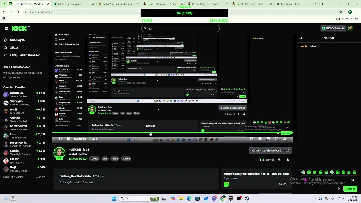Enter fullscreen mode in player
The width and height of the screenshot is (361, 203).
[x=276, y=139]
